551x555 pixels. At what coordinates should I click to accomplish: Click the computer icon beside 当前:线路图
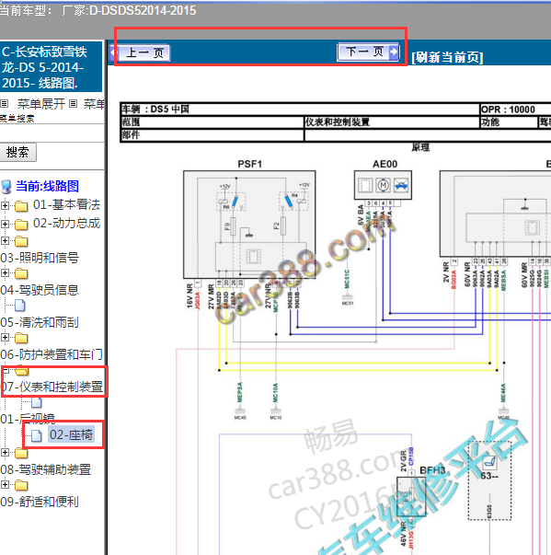coord(6,187)
